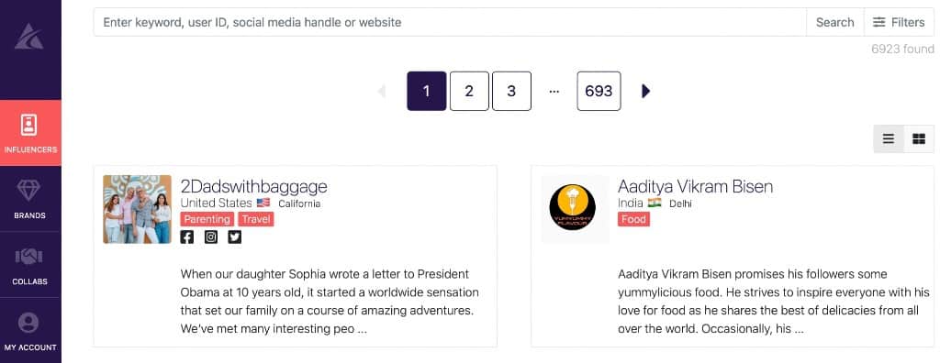Viewport: 940px width, 363px height.
Task: Open the 2Dadswithbaggage family photo thumbnail
Action: 138,209
